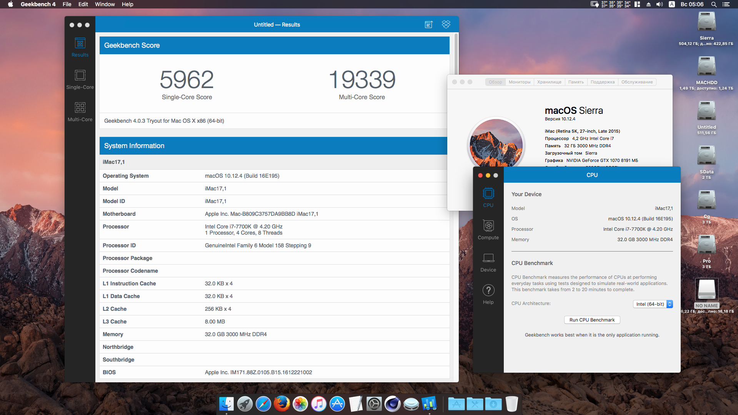Click the upload results icon in title bar
This screenshot has height=415, width=738.
tap(429, 25)
